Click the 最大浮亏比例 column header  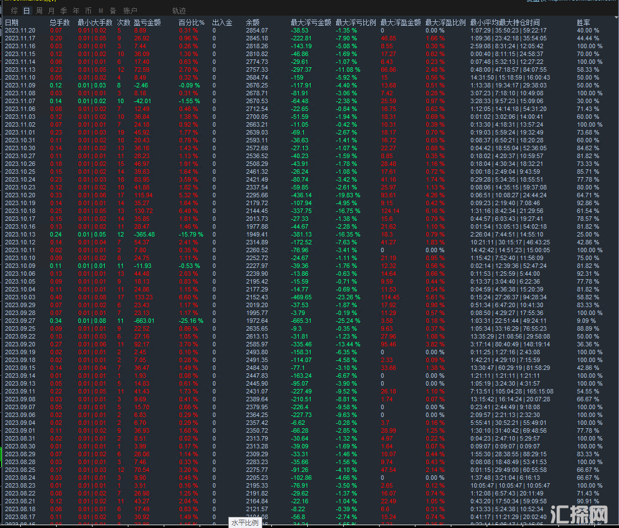353,22
